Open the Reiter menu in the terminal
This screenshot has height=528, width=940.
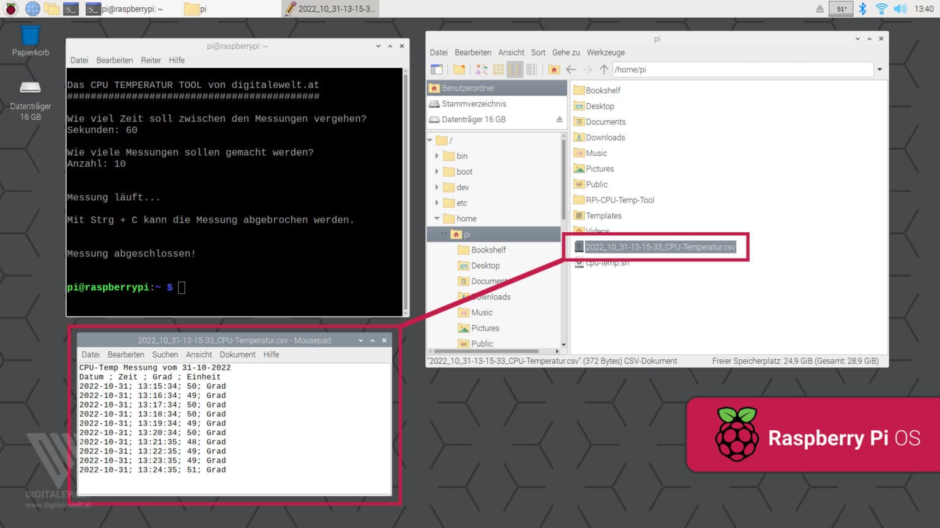click(151, 60)
